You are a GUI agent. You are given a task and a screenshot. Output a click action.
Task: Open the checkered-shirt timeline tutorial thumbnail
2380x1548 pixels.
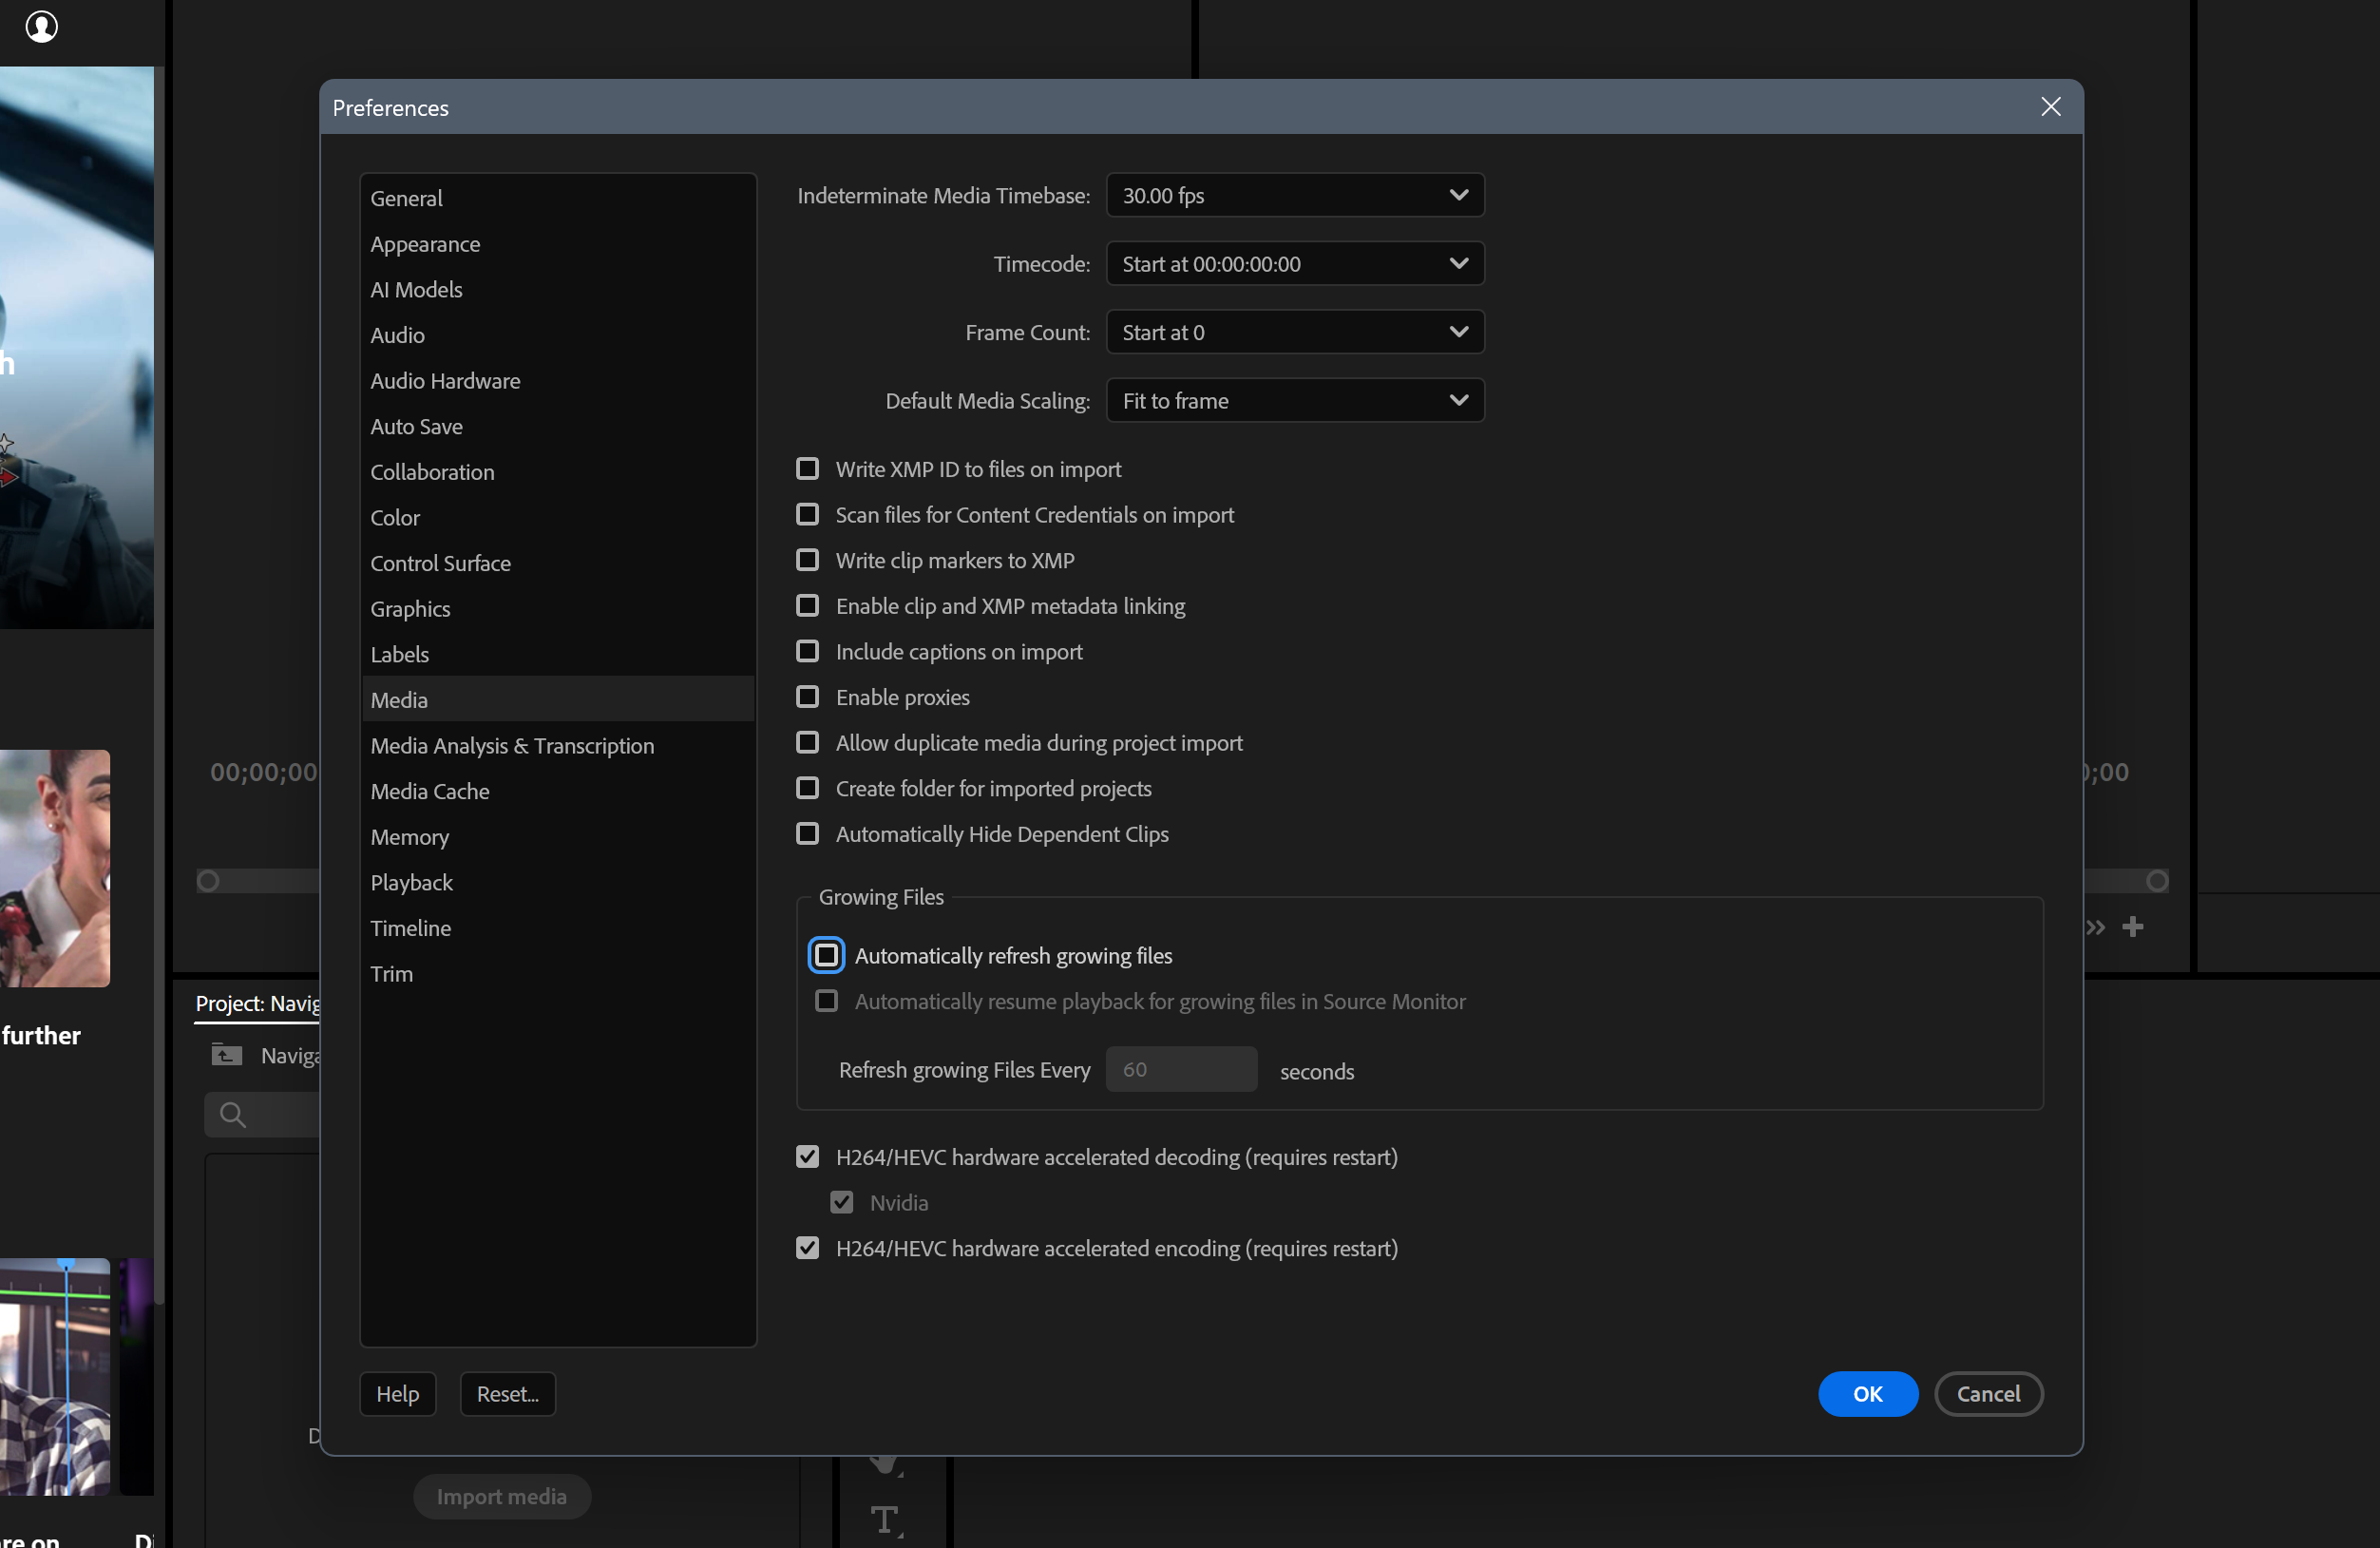click(x=55, y=1376)
